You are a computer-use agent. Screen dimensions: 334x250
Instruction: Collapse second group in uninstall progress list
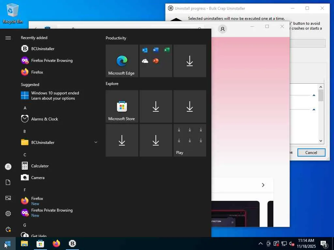pos(314,109)
